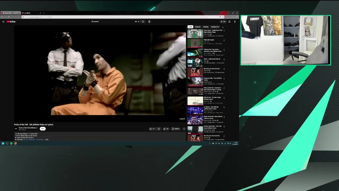Open YouTube notifications bell
The image size is (339, 191).
[229, 21]
